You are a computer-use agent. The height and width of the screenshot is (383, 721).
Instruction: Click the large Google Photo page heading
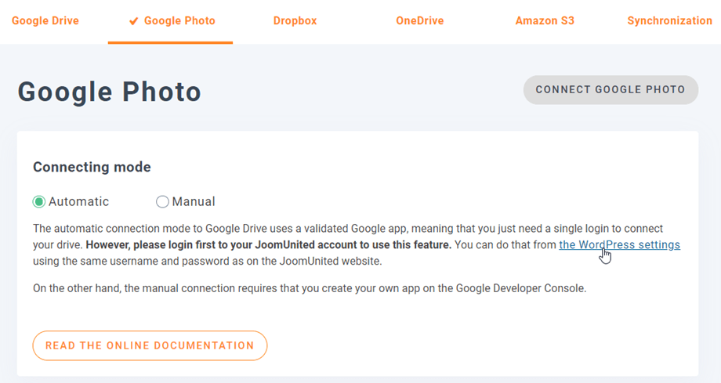click(110, 92)
